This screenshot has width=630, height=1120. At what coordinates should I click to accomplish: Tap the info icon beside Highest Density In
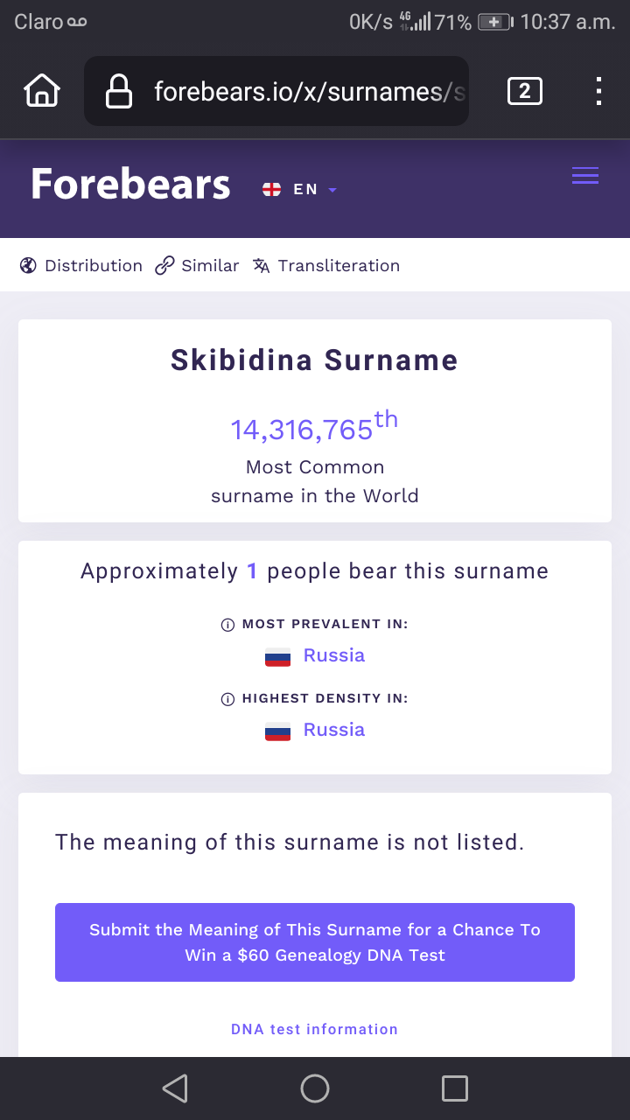[227, 699]
